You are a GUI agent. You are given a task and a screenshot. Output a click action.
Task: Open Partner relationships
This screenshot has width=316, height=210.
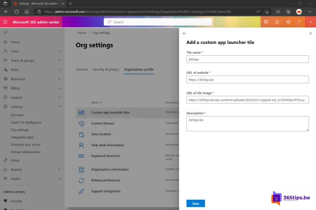click(x=26, y=152)
